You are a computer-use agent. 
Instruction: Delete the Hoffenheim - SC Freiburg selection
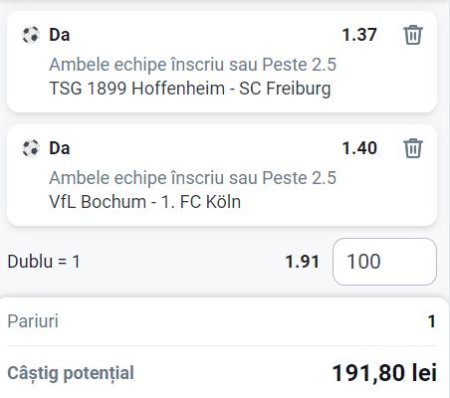point(413,35)
